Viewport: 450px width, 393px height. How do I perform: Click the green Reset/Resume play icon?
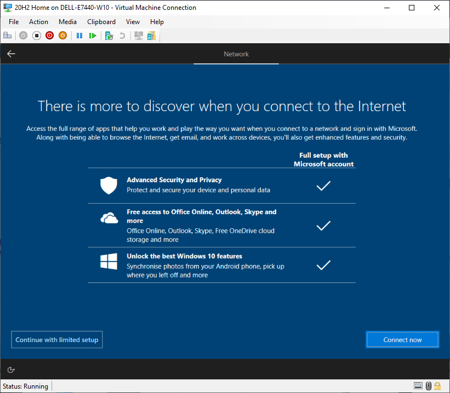93,36
